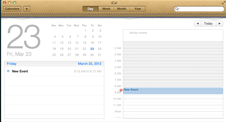Select March 31 in mini calendar

pos(100,55)
